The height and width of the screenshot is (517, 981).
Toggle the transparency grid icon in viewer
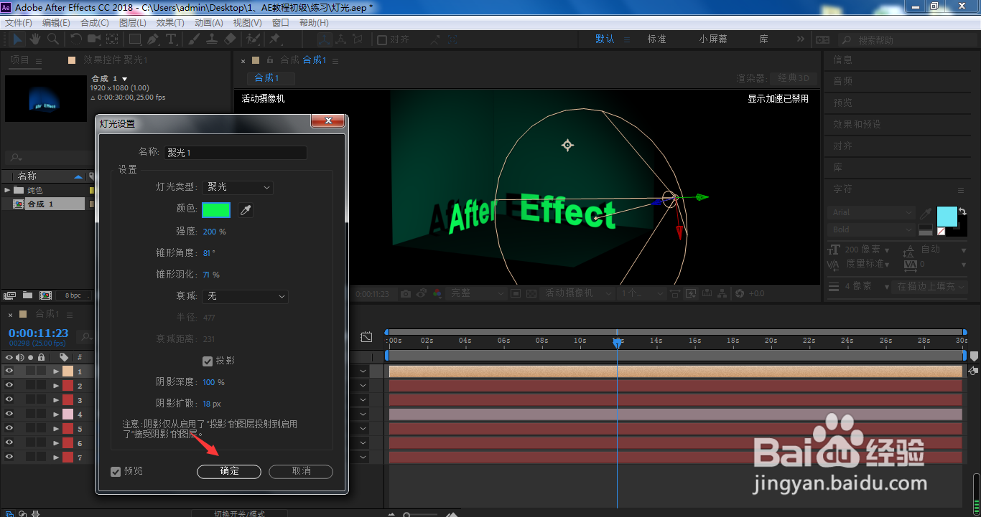pos(531,293)
